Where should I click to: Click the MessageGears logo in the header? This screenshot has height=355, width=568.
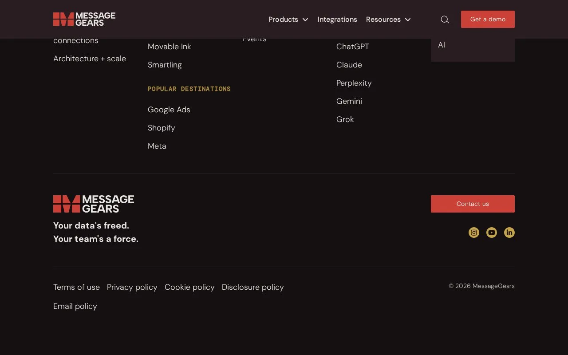[x=84, y=19]
